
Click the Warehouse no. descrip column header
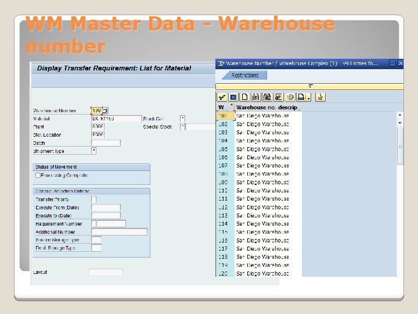click(268, 108)
